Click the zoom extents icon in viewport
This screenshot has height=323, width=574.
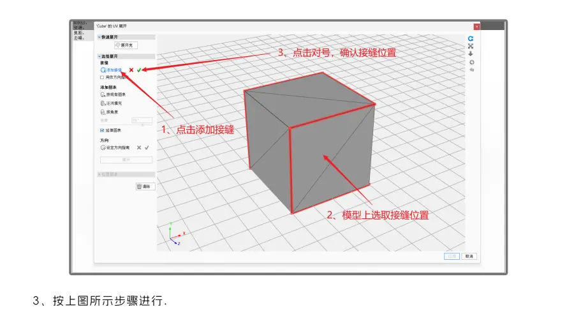point(471,46)
